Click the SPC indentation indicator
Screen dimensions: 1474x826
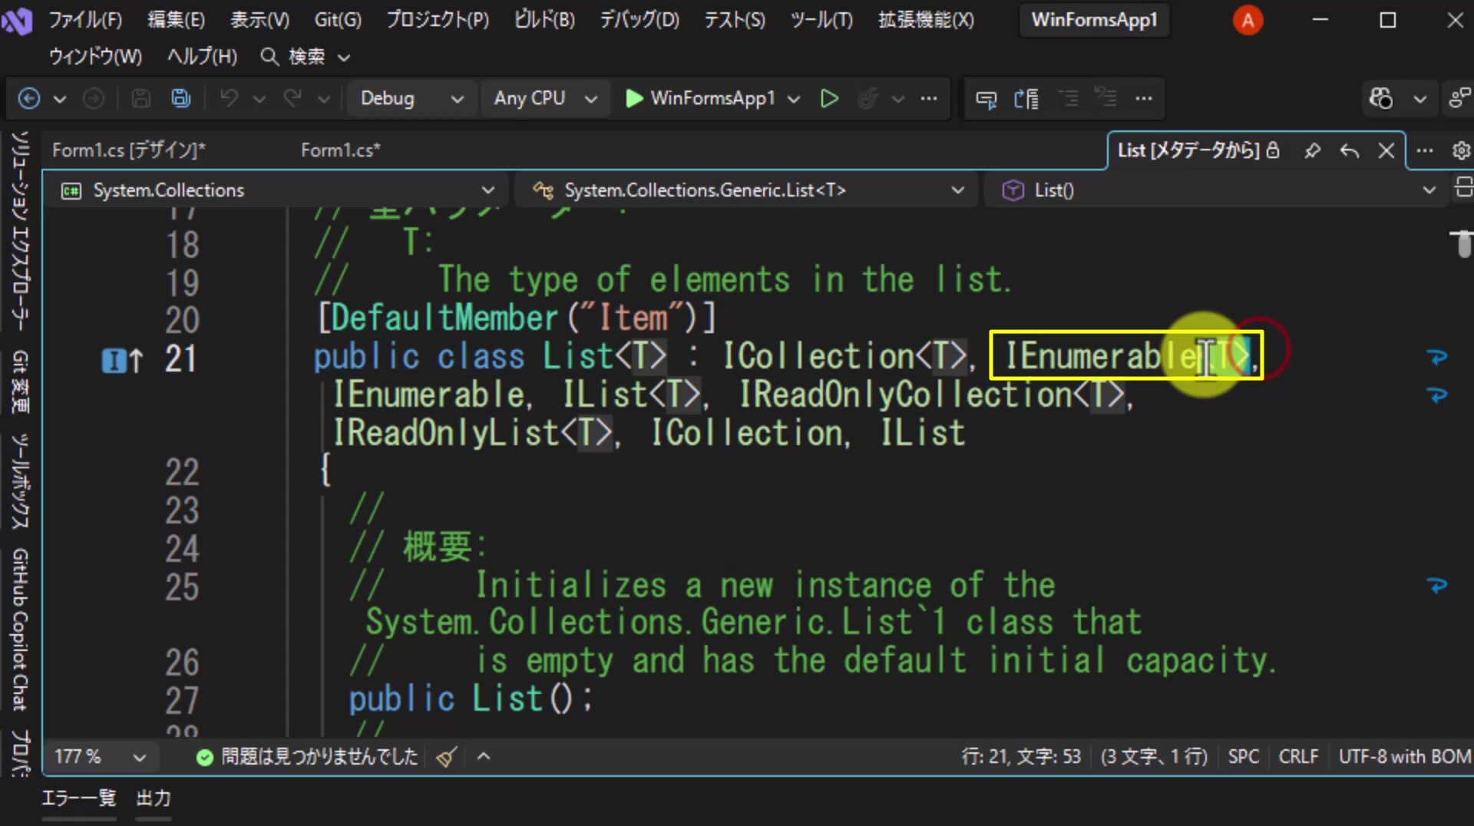point(1243,757)
